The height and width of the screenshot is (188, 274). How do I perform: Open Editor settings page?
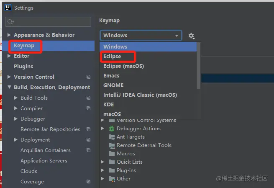pos(21,56)
